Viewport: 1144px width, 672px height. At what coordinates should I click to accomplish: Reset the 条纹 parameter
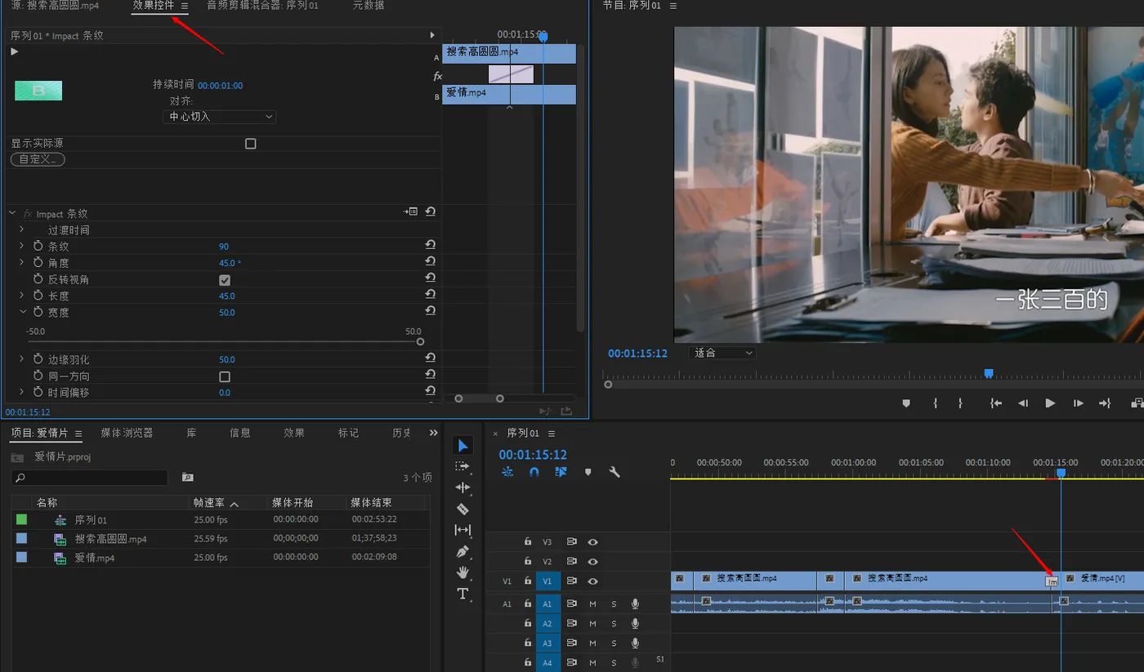[x=430, y=245]
